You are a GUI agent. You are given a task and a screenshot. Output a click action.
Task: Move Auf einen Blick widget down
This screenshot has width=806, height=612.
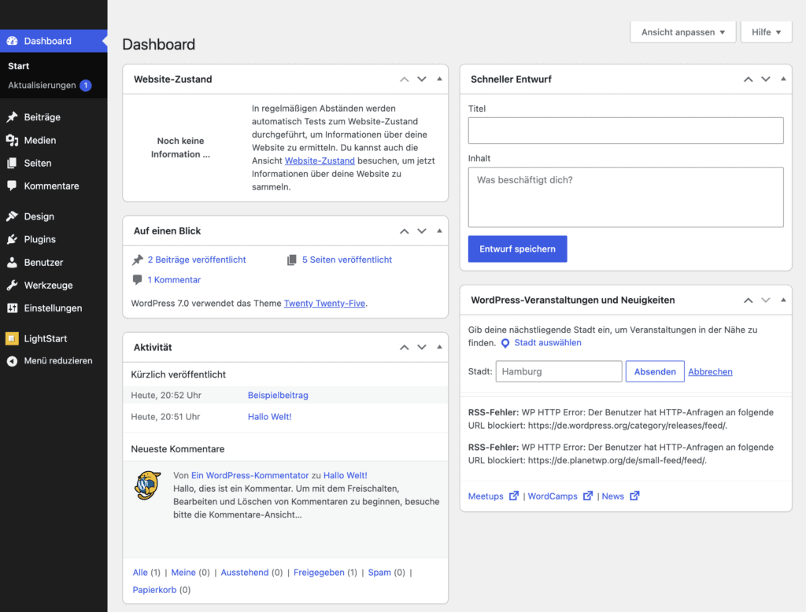pyautogui.click(x=422, y=231)
